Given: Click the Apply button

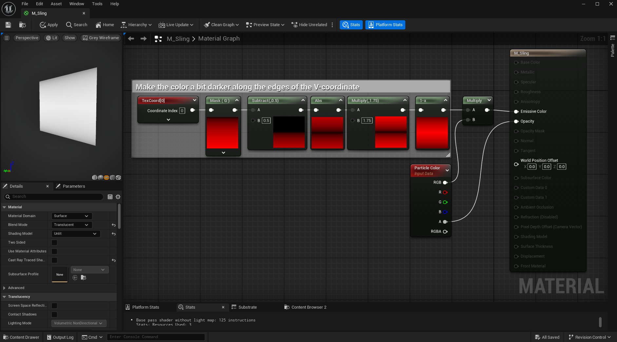Looking at the screenshot, I should coord(48,25).
